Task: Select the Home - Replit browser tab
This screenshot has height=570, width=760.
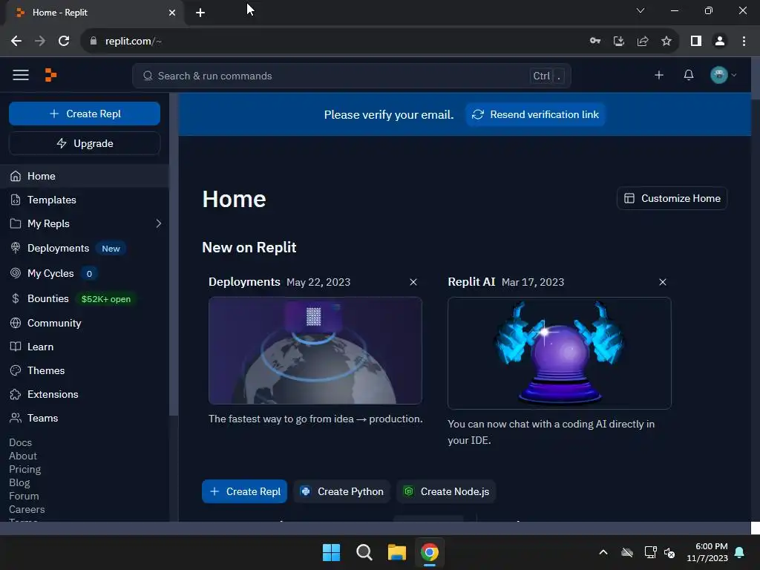Action: tap(94, 13)
